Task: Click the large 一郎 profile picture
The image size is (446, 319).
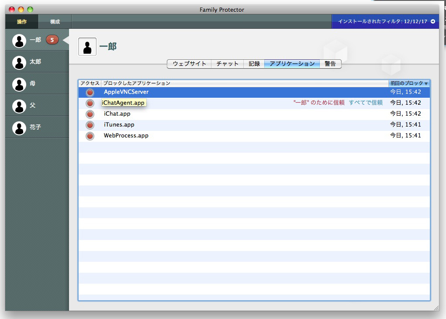Action: tap(87, 47)
